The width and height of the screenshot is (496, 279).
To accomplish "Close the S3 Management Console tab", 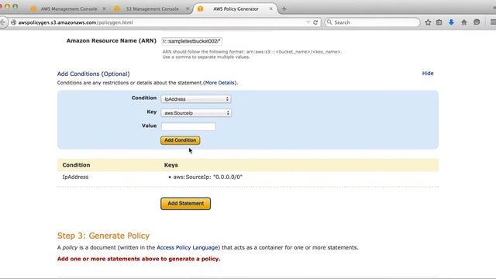I will 188,9.
